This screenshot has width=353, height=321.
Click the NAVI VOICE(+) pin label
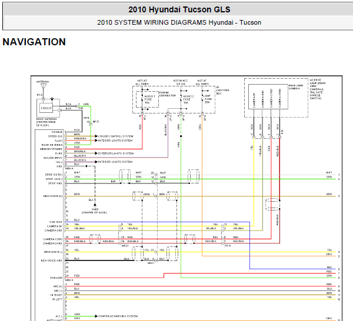pyautogui.click(x=53, y=196)
